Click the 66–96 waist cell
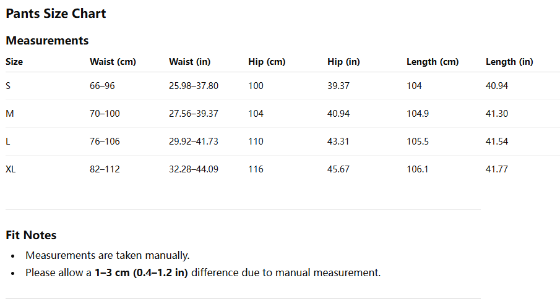Viewport: 560px width, 304px height. (102, 86)
